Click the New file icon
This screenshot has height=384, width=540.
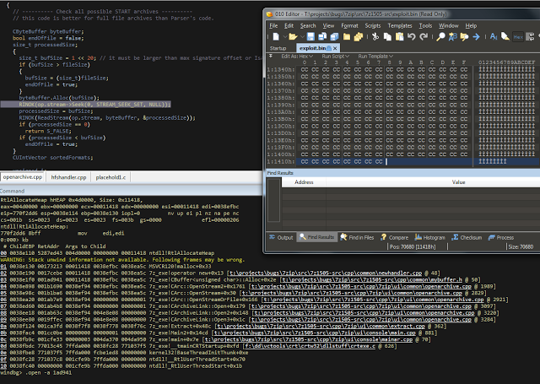click(276, 36)
